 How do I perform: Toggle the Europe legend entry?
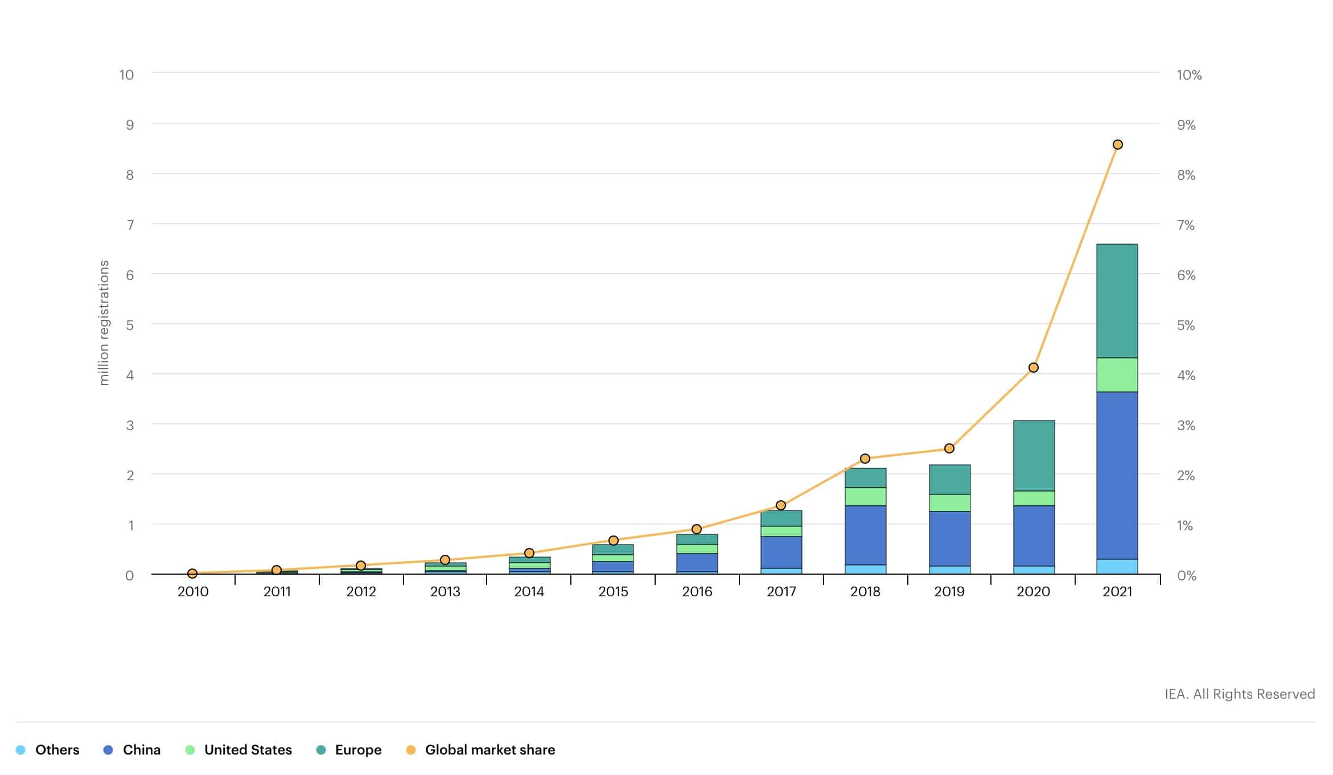coord(358,750)
